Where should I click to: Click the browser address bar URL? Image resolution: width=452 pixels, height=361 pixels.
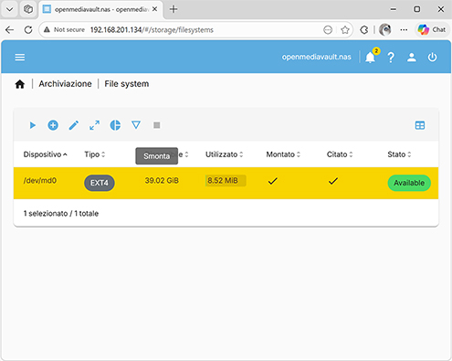[152, 30]
